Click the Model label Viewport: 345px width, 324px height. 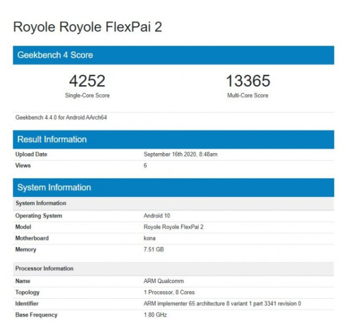23,227
